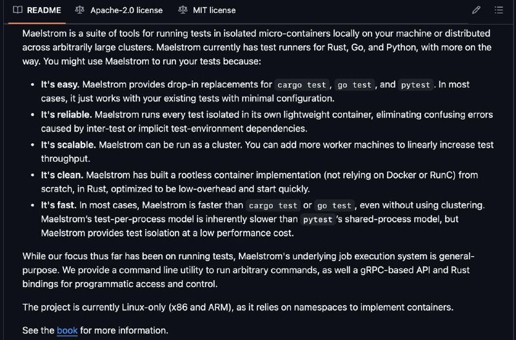Click 'go test' code in It's easy bullet
Viewport: 516px width, 340px height.
point(354,85)
